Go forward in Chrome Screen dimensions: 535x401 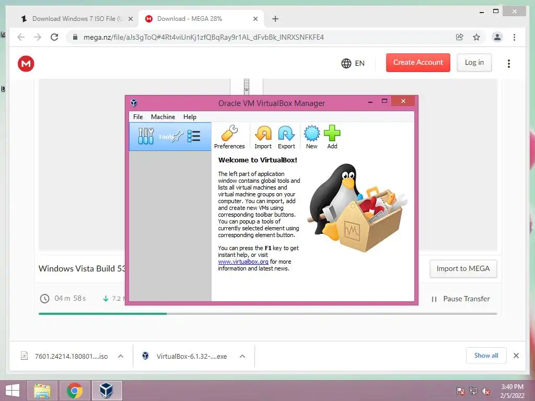tap(38, 37)
